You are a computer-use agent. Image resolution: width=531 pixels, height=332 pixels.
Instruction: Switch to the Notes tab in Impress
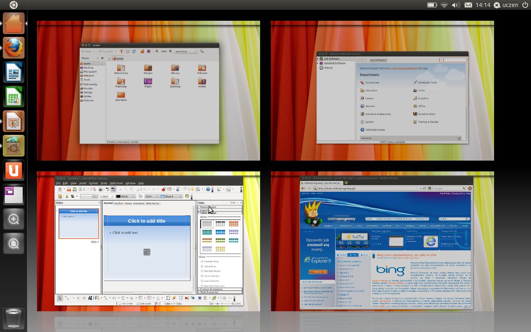129,203
